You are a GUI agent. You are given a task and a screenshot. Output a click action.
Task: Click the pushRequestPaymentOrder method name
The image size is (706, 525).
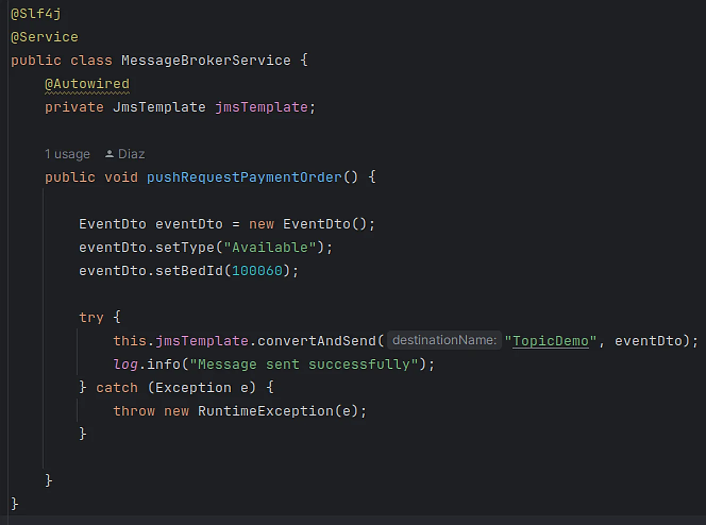click(244, 177)
